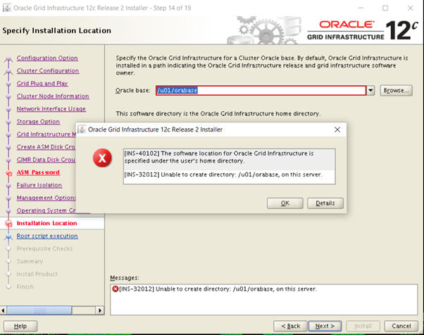Click the Installation Location step bullet icon
The image size is (424, 335).
click(x=8, y=224)
